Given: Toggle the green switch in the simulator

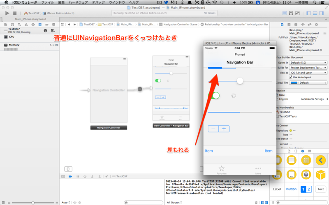Looking at the screenshot, I should [214, 96].
